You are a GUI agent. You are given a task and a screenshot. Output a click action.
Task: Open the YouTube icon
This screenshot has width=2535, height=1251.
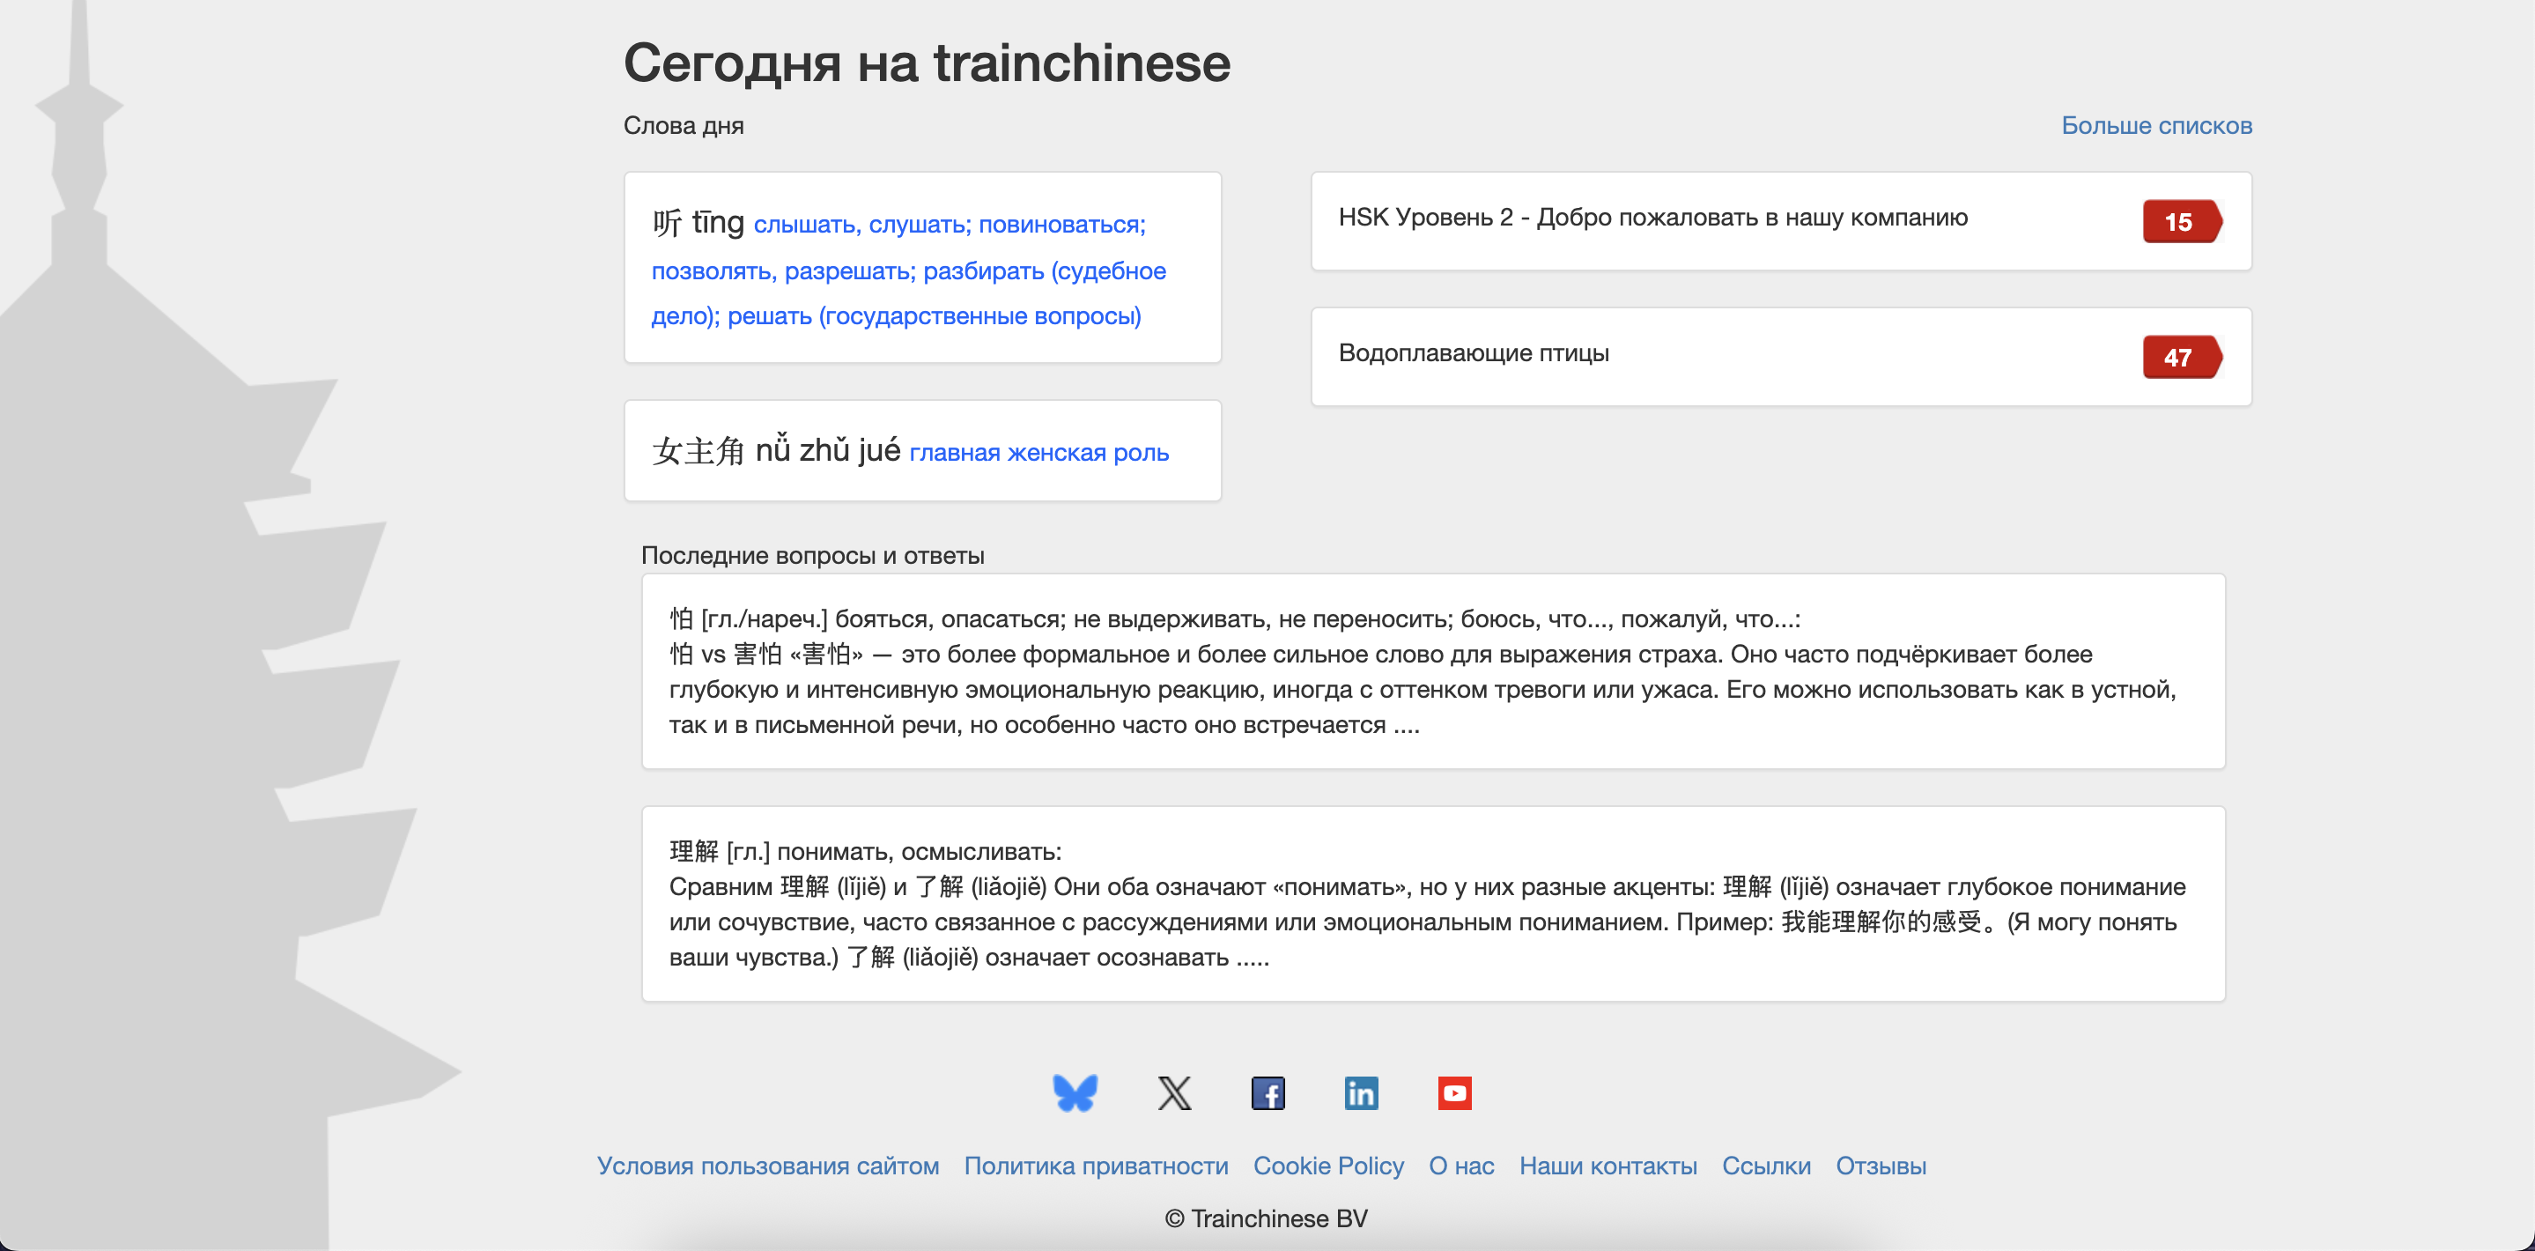pos(1454,1092)
